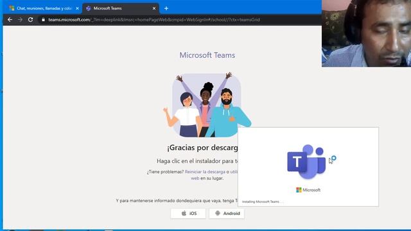Image resolution: width=411 pixels, height=231 pixels.
Task: Reload the page with refresh icon
Action: pyautogui.click(x=30, y=20)
